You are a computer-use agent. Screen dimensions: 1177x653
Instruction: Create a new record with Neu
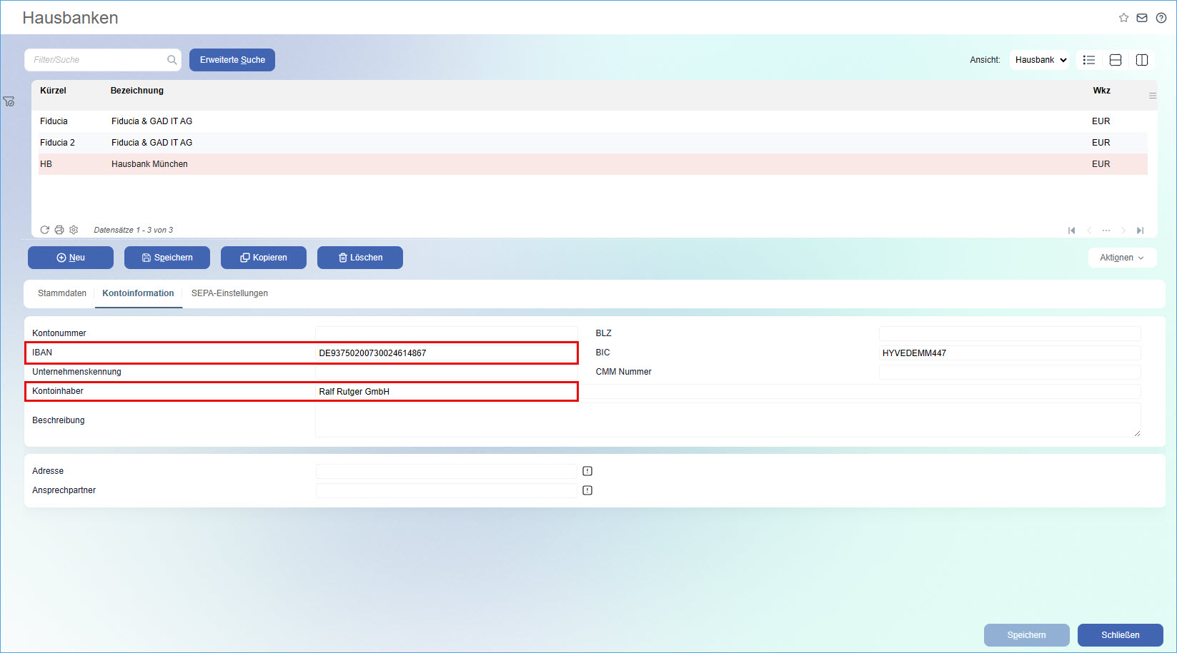[71, 258]
